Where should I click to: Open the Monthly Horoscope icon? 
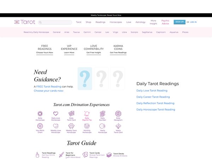pyautogui.click(x=87, y=126)
